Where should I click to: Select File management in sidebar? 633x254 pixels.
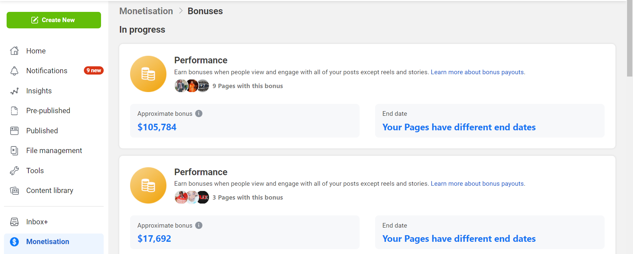(x=54, y=151)
